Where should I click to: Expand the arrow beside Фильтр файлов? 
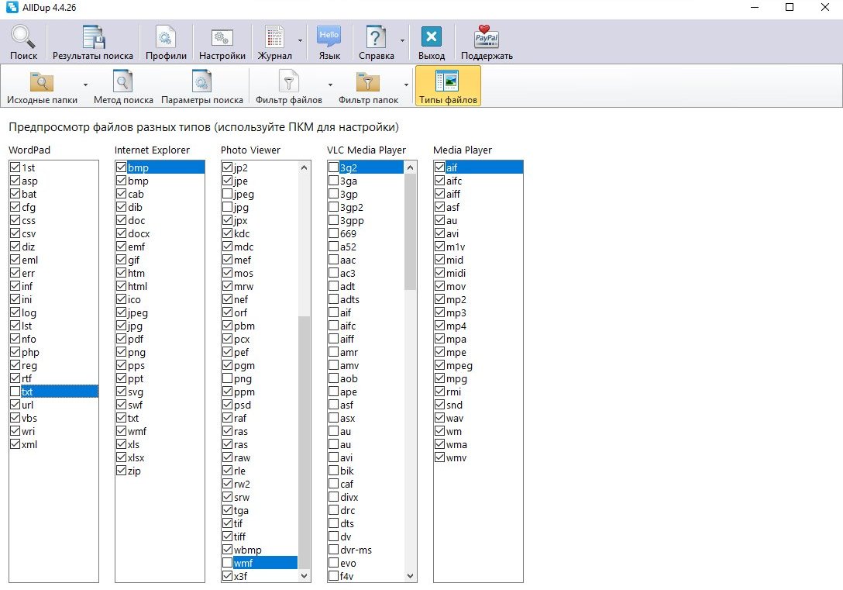pyautogui.click(x=330, y=85)
